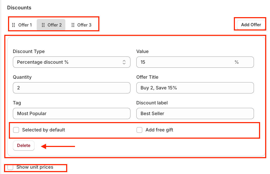Click the Add Offer button

[x=251, y=25]
